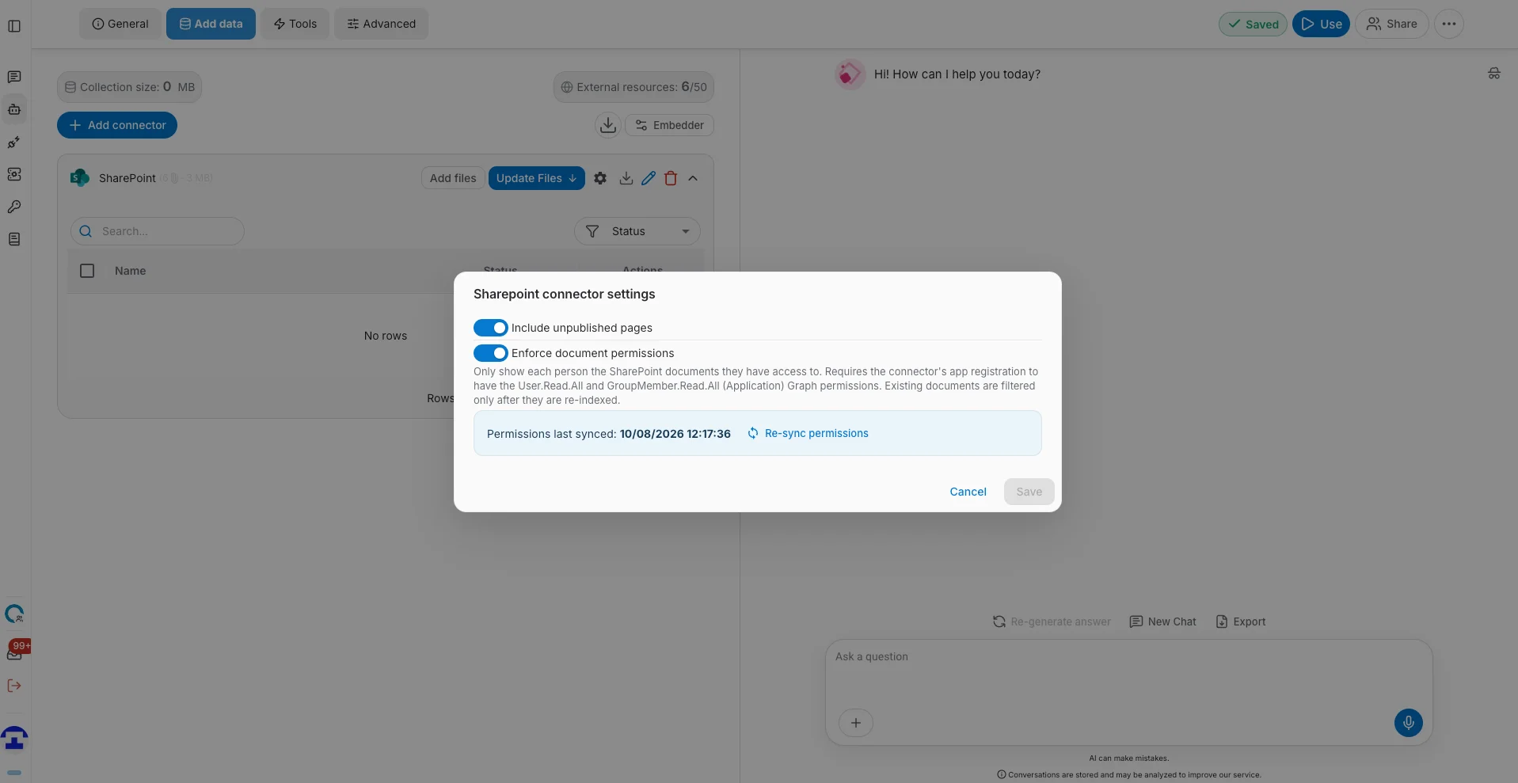Image resolution: width=1518 pixels, height=783 pixels.
Task: Cancel the Sharepoint connector settings dialog
Action: 968,492
